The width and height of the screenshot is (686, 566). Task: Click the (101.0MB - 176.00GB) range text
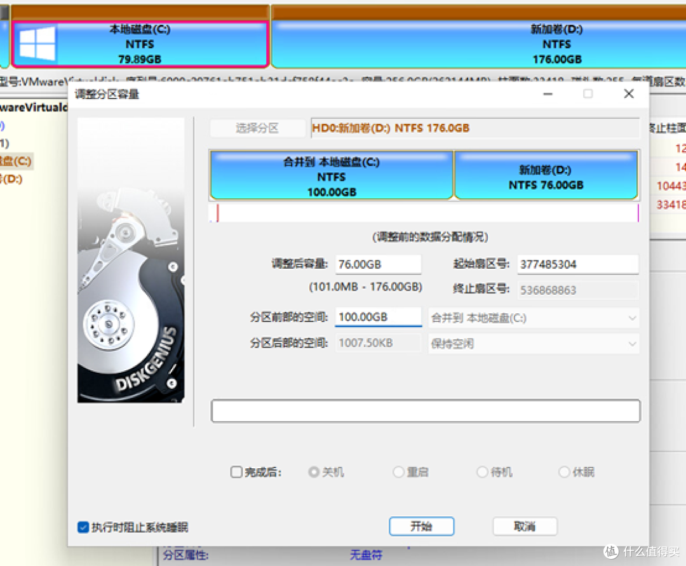[x=365, y=287]
